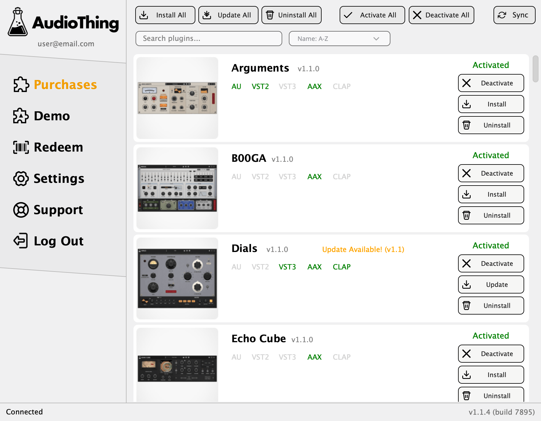Go to the Redeem page
The width and height of the screenshot is (541, 421).
pyautogui.click(x=48, y=147)
